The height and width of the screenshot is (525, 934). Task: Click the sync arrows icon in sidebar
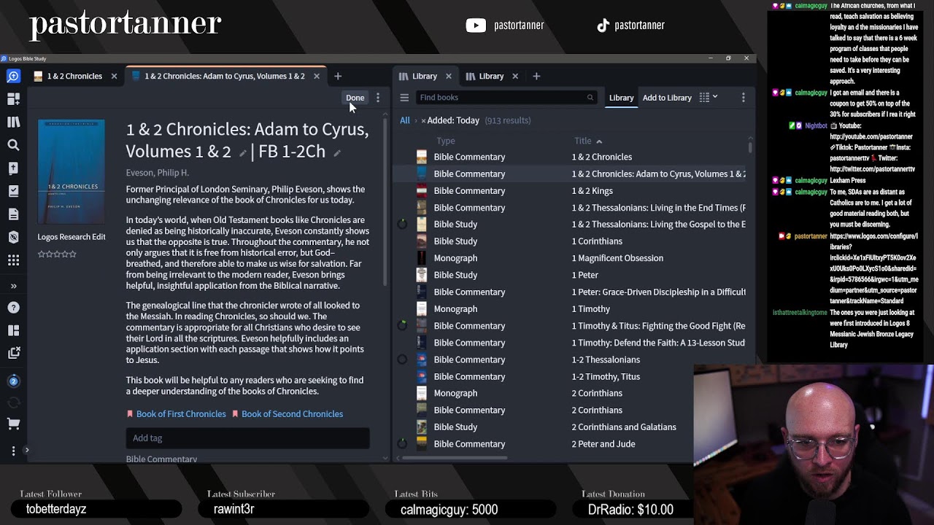pos(13,402)
